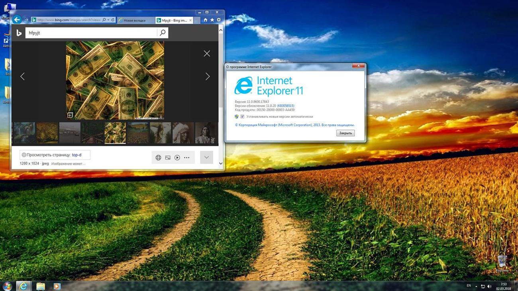Select the Native American headdress portrait thumbnail

click(183, 133)
